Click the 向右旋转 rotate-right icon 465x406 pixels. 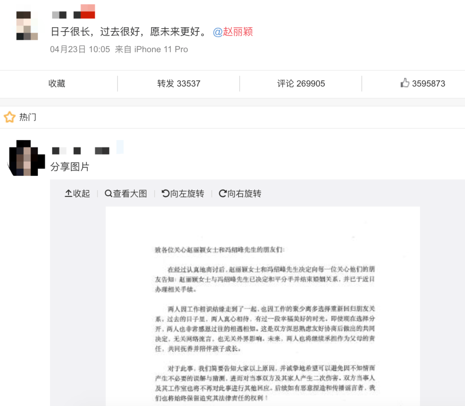pos(223,194)
